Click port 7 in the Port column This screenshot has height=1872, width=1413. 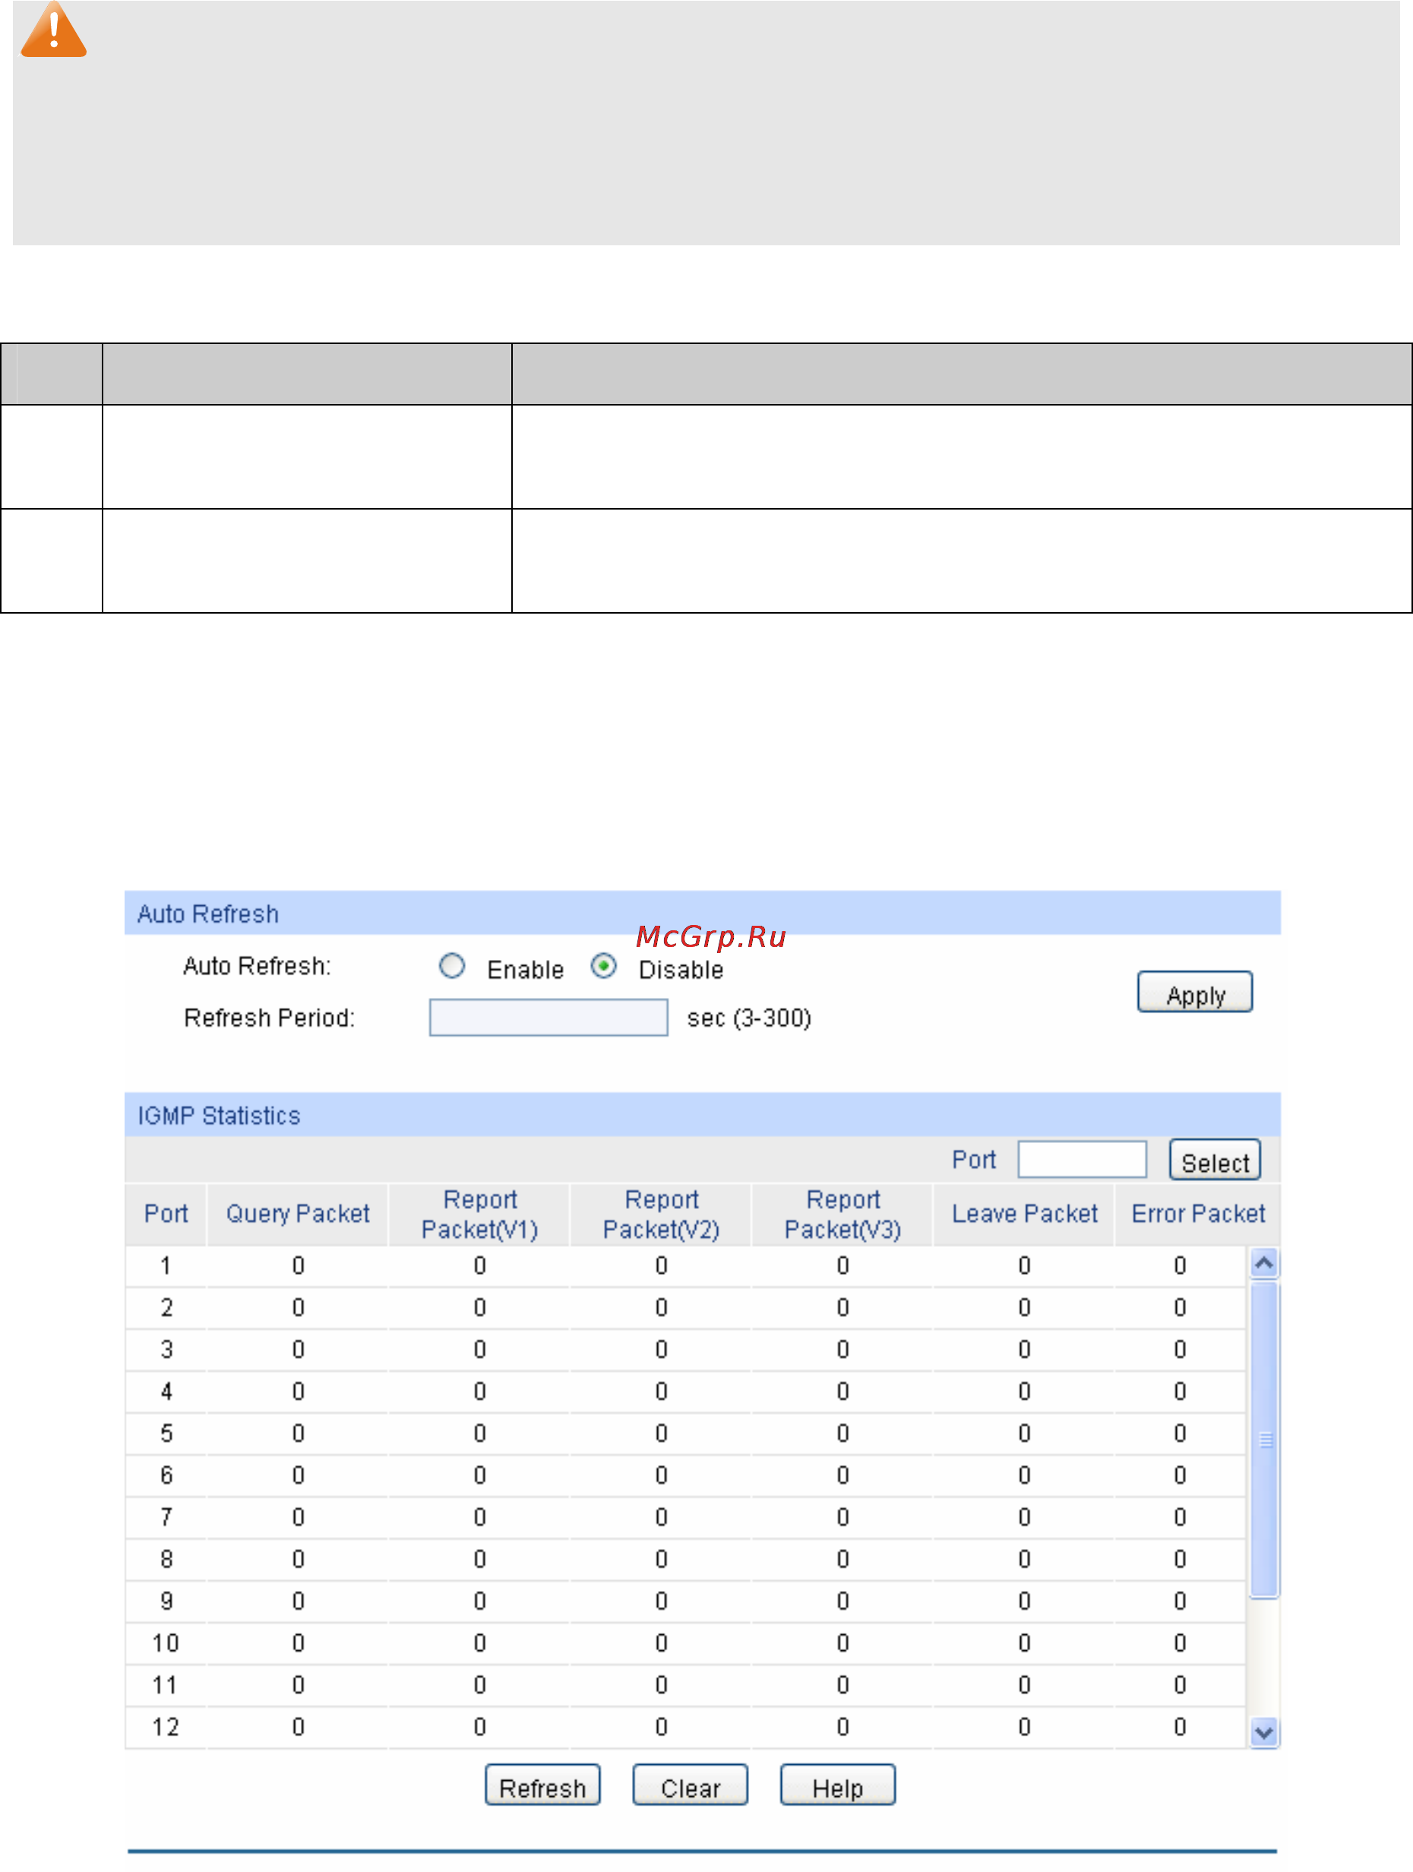pos(166,1517)
